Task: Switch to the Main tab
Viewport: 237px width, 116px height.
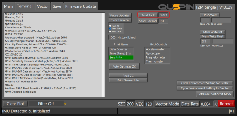Action: click(8, 6)
